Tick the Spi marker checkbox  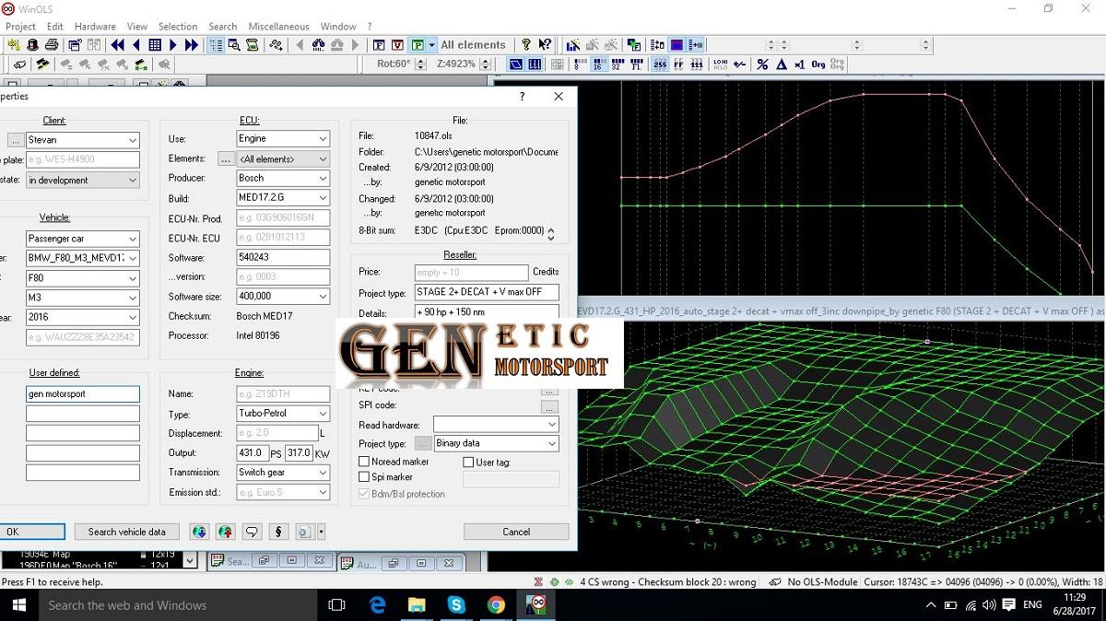pyautogui.click(x=364, y=477)
